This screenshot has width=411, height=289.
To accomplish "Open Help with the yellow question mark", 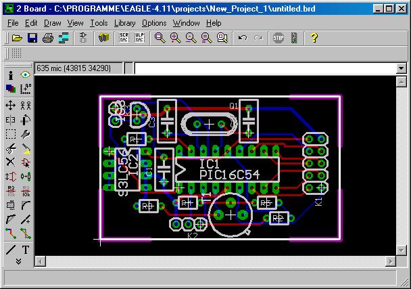I will [x=314, y=38].
